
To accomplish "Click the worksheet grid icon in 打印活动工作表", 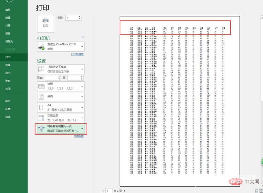I will coord(41,69).
